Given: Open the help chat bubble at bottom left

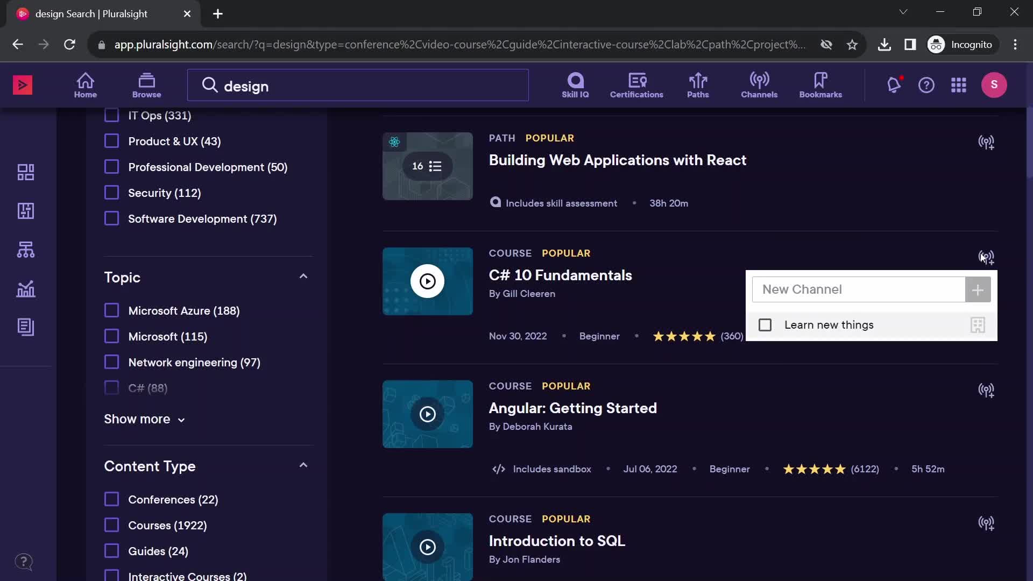Looking at the screenshot, I should point(24,562).
